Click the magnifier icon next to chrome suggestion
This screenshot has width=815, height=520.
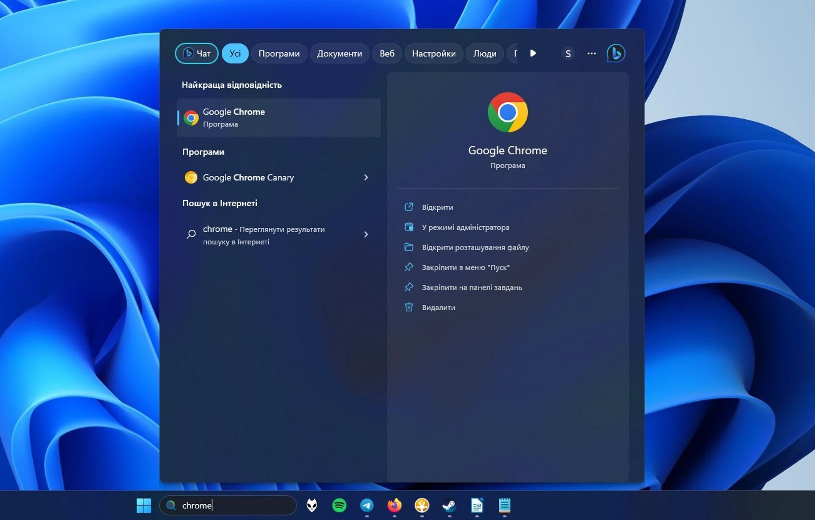pos(191,234)
